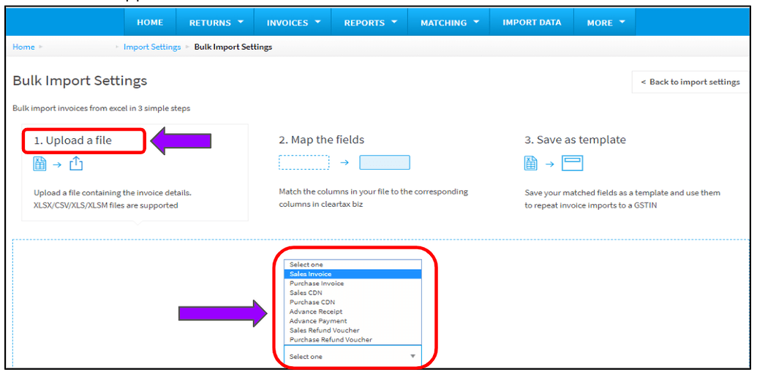Click the spreadsheet icon under Save as template
Viewport: 757px width, 375px height.
[x=531, y=164]
